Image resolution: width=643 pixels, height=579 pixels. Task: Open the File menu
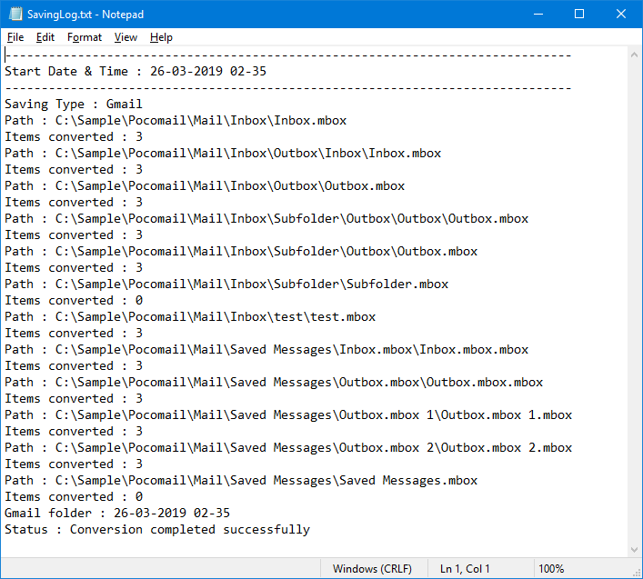click(15, 37)
